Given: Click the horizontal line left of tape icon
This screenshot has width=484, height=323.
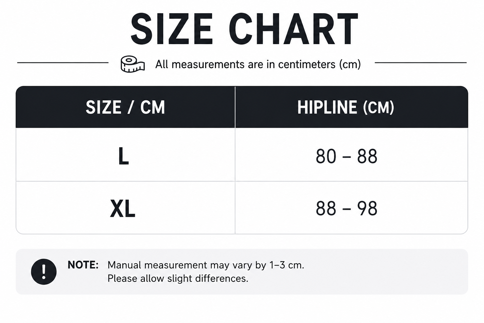Looking at the screenshot, I should tap(63, 62).
